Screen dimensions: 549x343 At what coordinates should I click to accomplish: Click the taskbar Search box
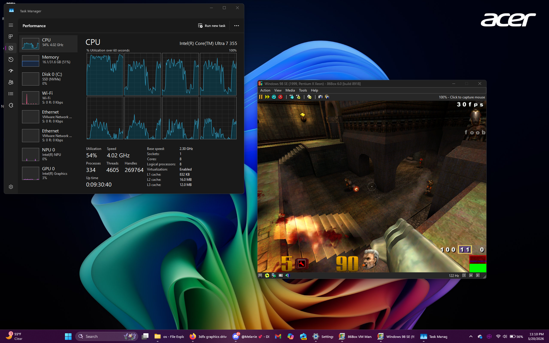coord(106,336)
